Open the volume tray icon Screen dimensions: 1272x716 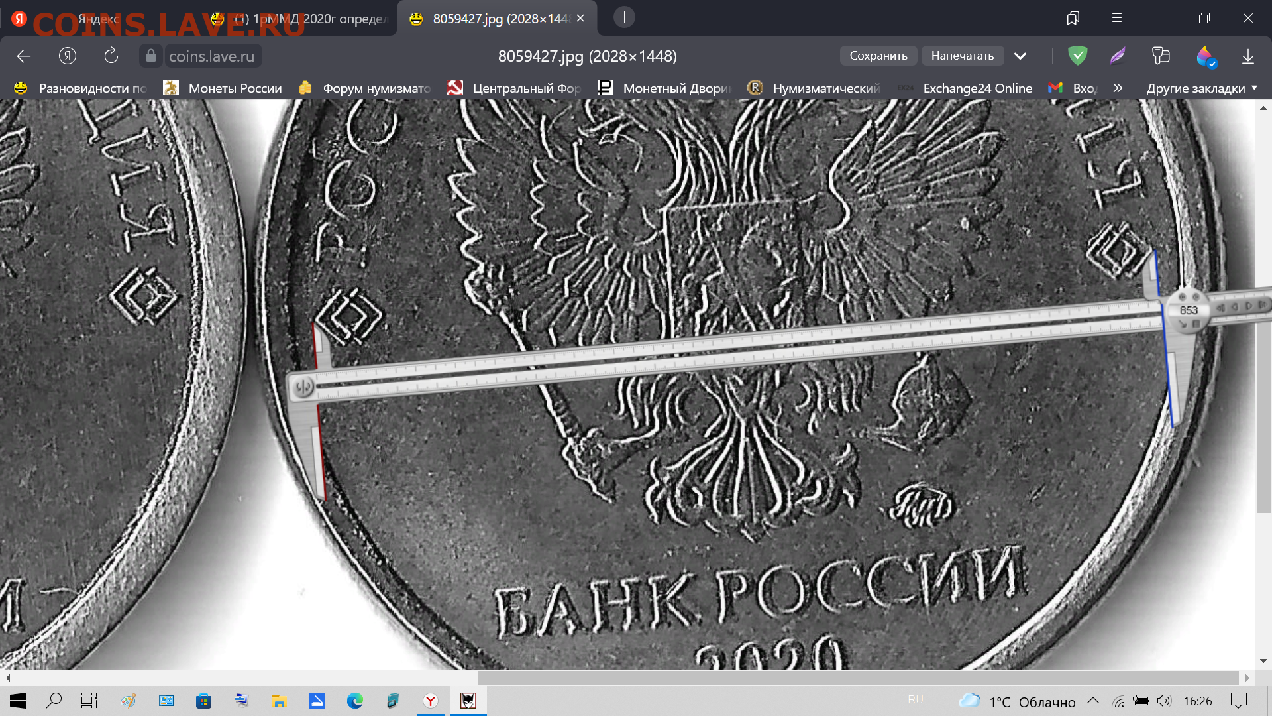click(x=1164, y=701)
